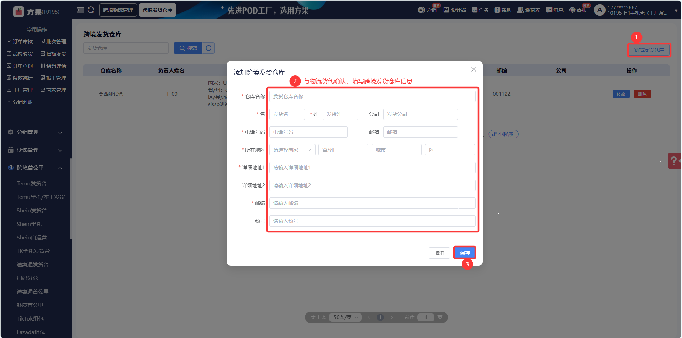Image resolution: width=682 pixels, height=338 pixels.
Task: Open 分销 from the top bar
Action: [x=427, y=10]
